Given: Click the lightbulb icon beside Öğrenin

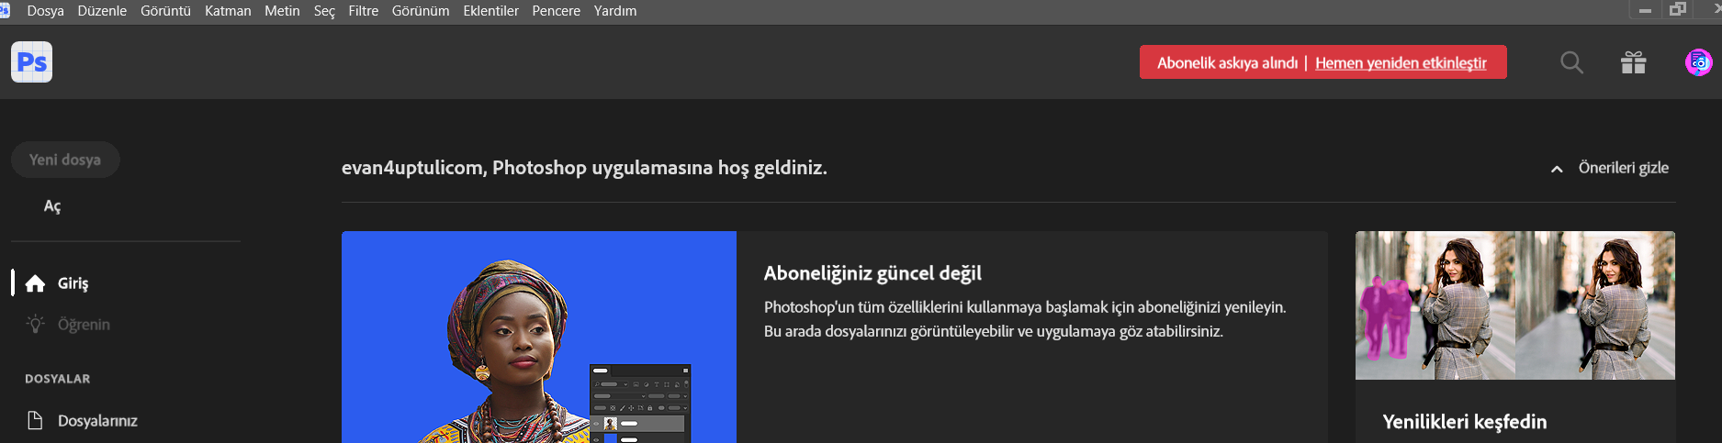Looking at the screenshot, I should (x=35, y=324).
